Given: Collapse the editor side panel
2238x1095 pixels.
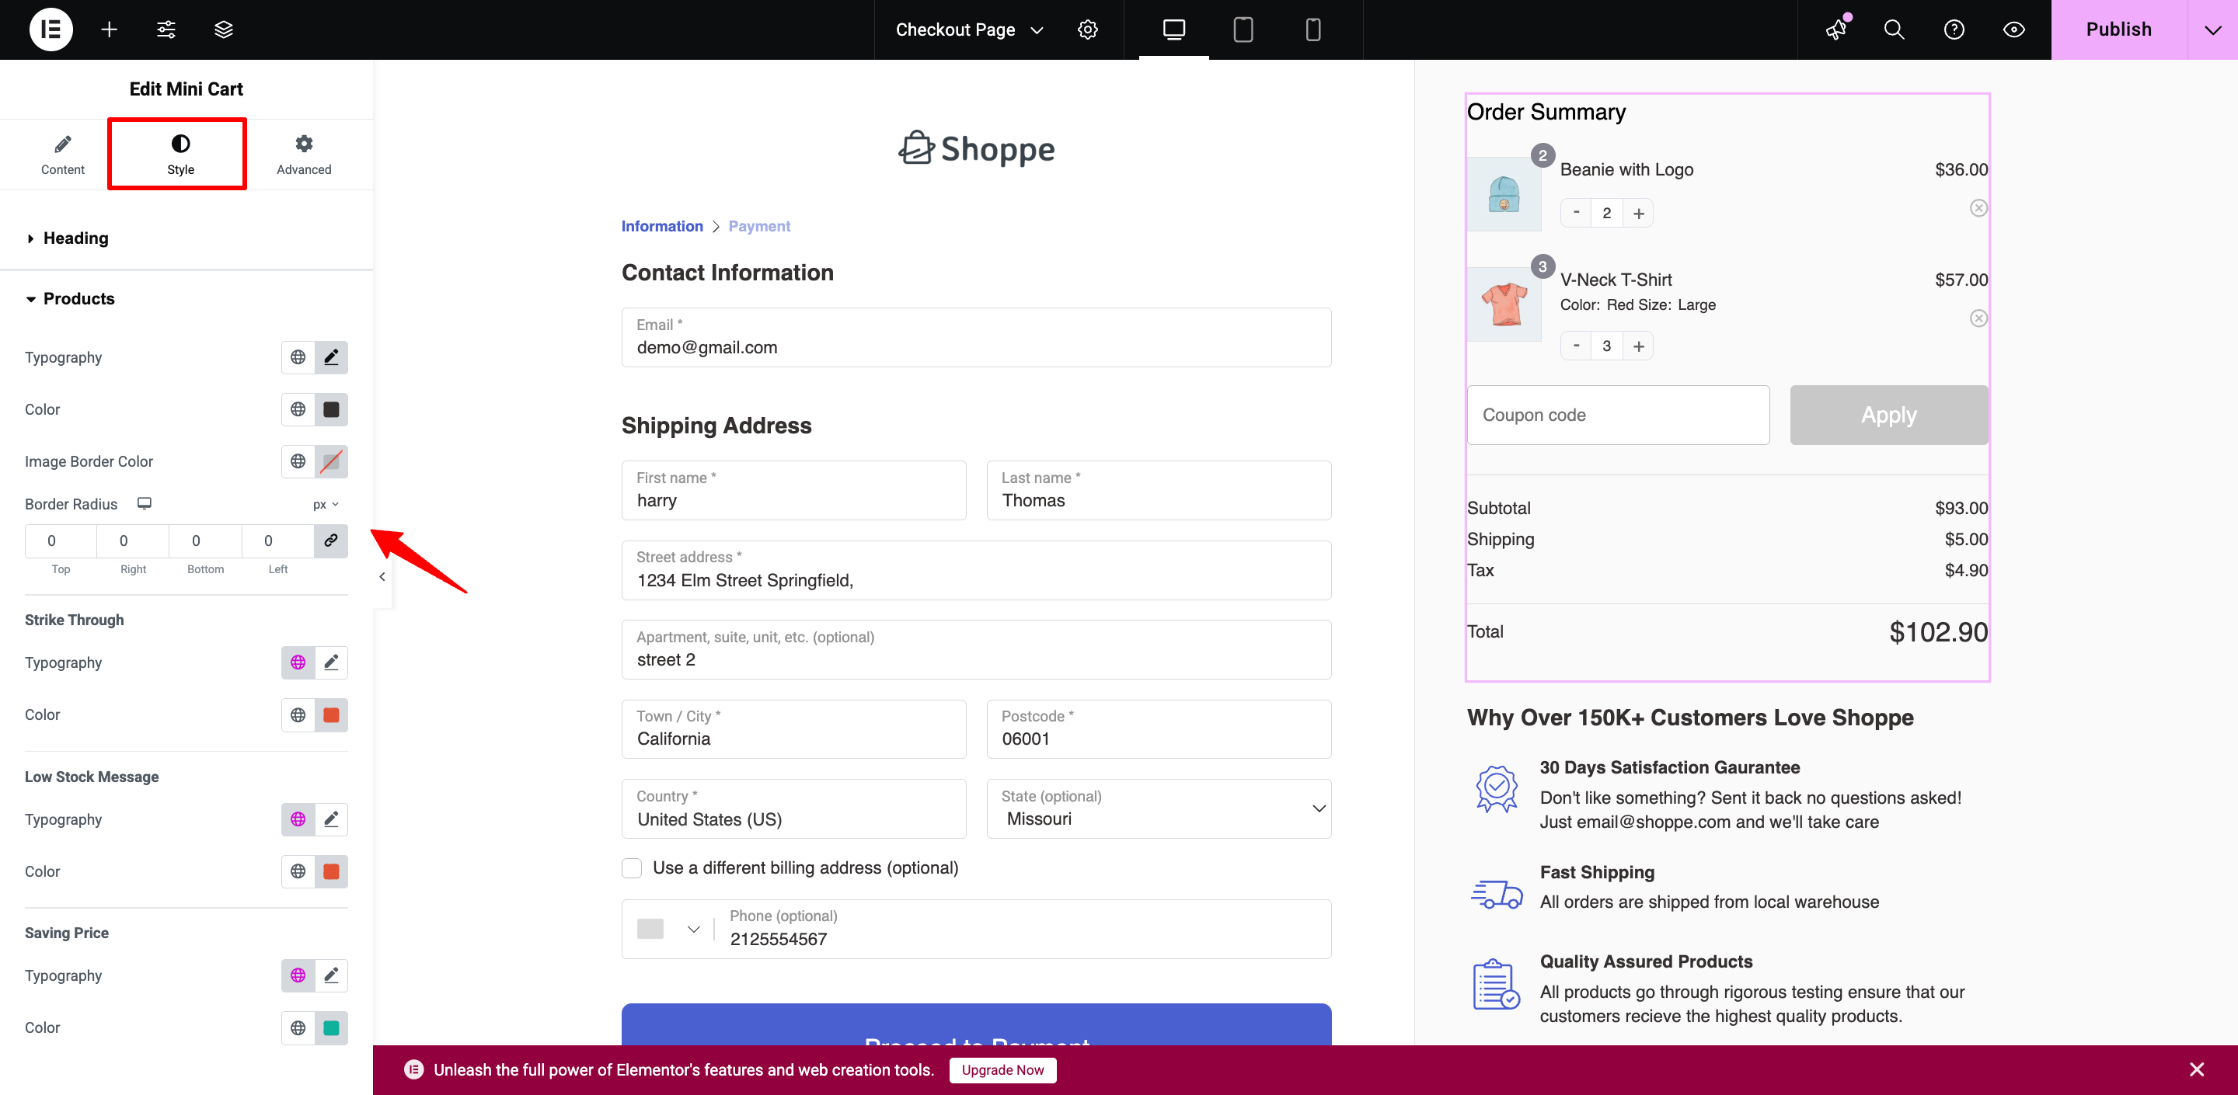Looking at the screenshot, I should click(x=382, y=575).
